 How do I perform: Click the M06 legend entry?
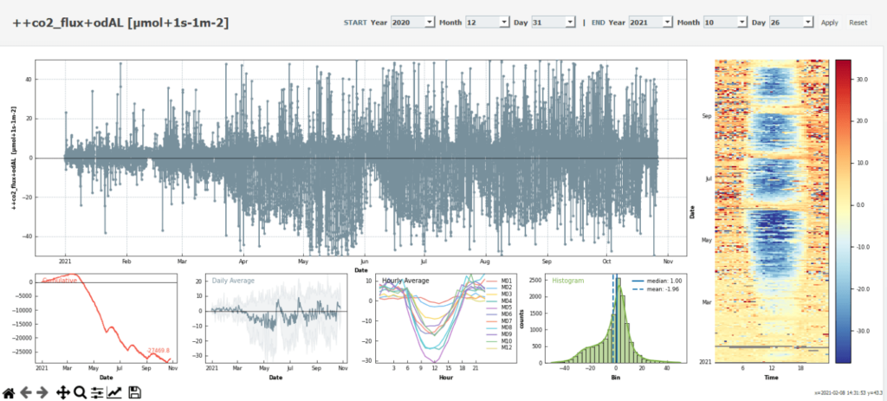[501, 314]
